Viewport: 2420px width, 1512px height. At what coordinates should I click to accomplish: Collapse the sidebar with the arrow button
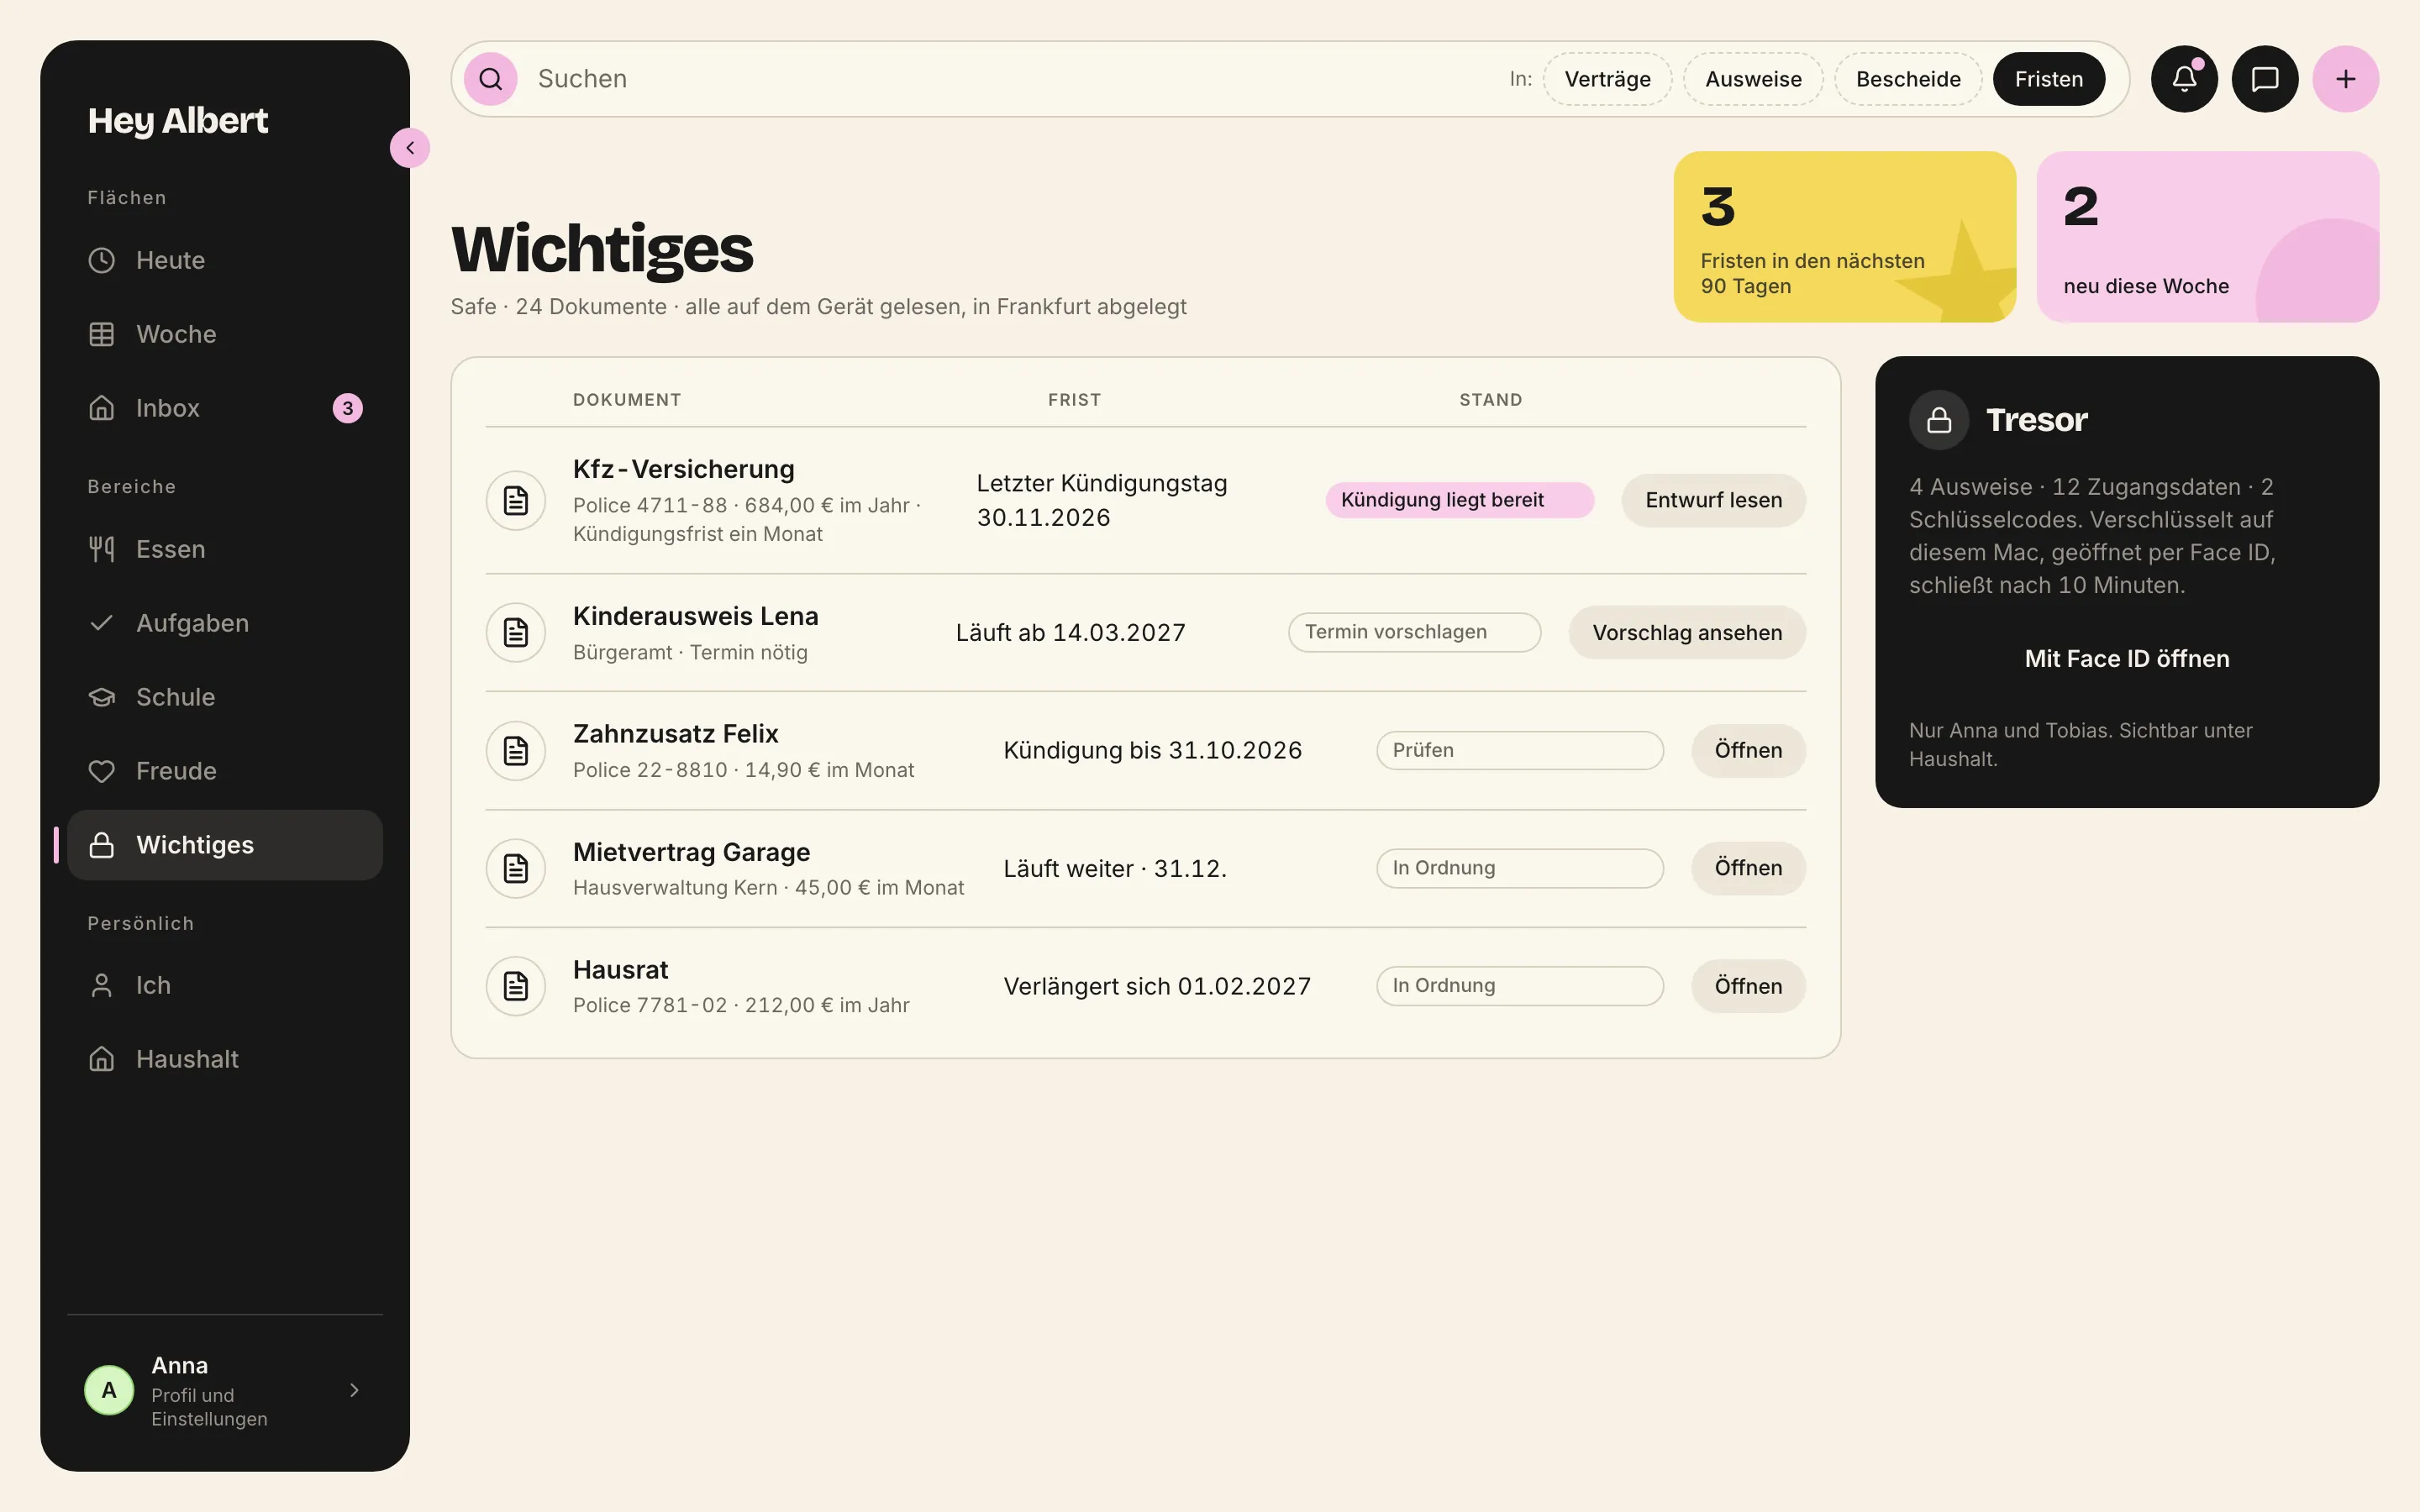pyautogui.click(x=410, y=148)
